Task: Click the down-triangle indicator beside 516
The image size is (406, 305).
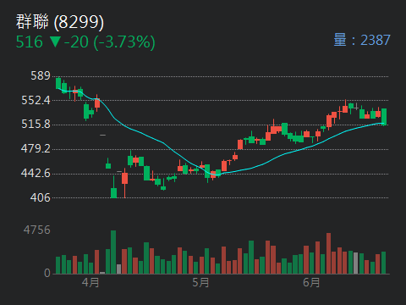Action: (55, 42)
